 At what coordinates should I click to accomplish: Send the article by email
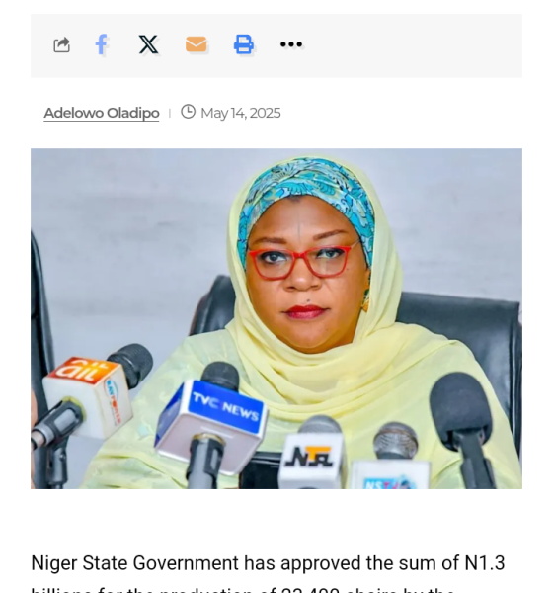pyautogui.click(x=197, y=44)
